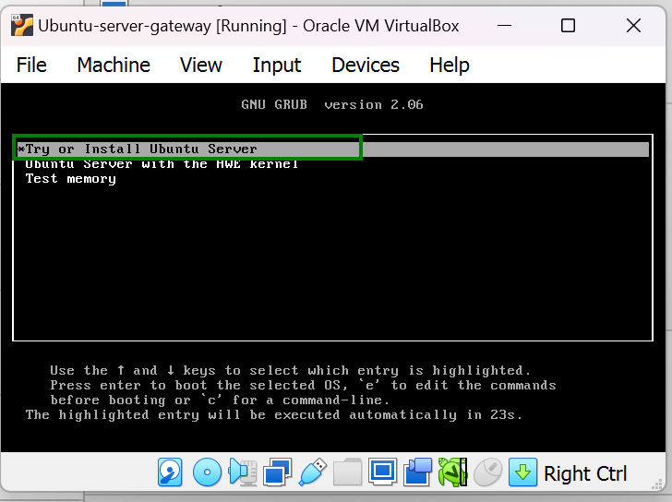Viewport: 672px width, 502px height.
Task: Click the shared folders status icon
Action: (x=348, y=472)
